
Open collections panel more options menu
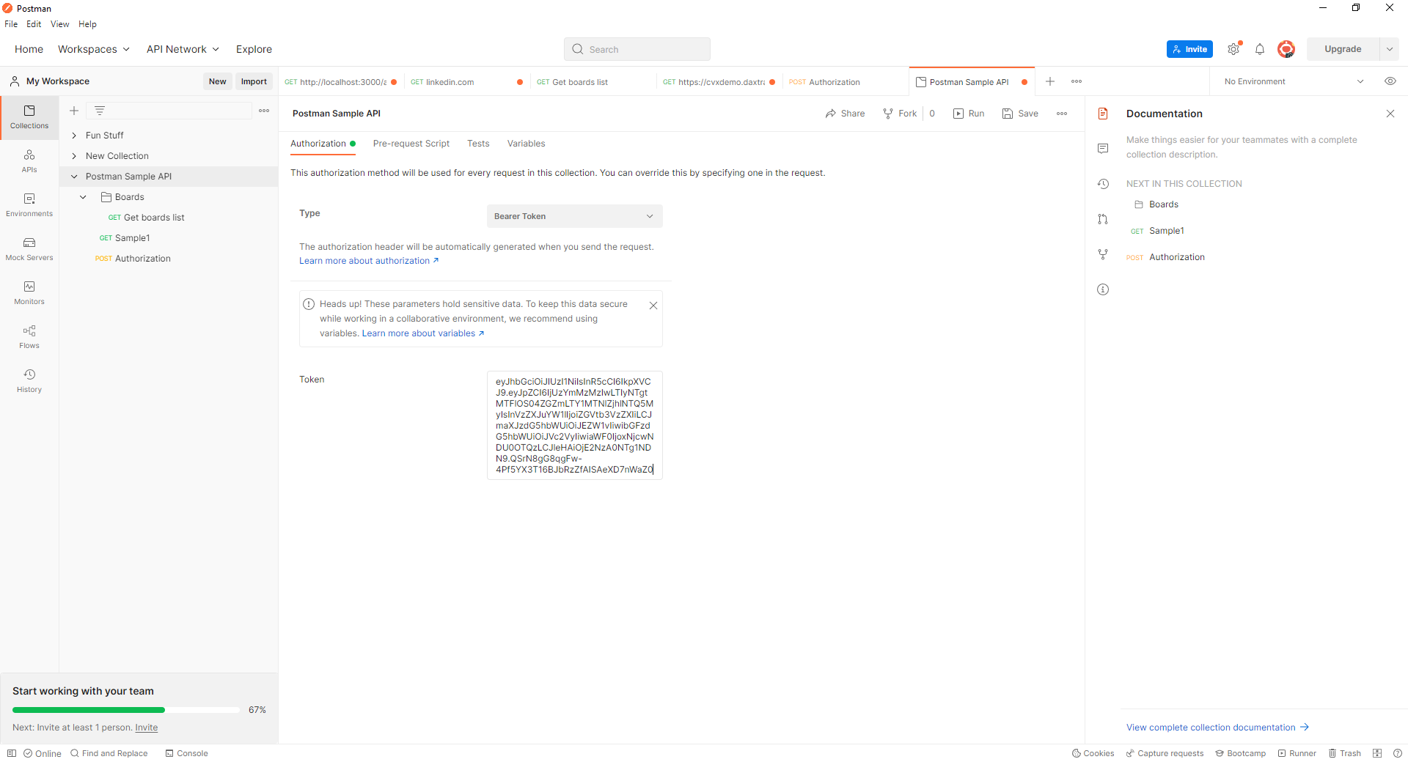click(264, 111)
